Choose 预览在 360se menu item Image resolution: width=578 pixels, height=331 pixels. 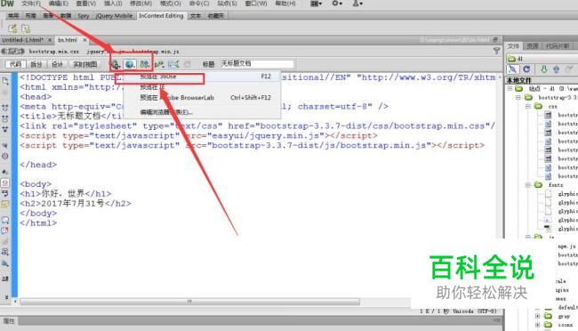[x=202, y=77]
